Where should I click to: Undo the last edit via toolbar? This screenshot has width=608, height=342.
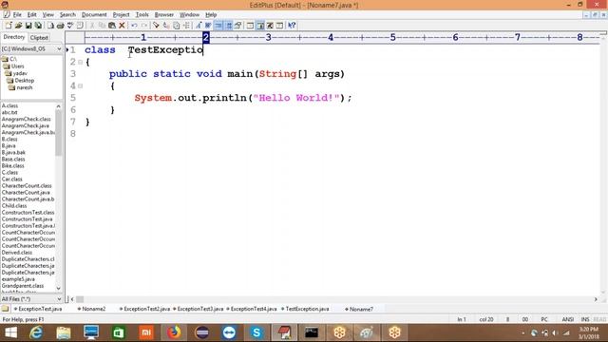click(x=134, y=26)
